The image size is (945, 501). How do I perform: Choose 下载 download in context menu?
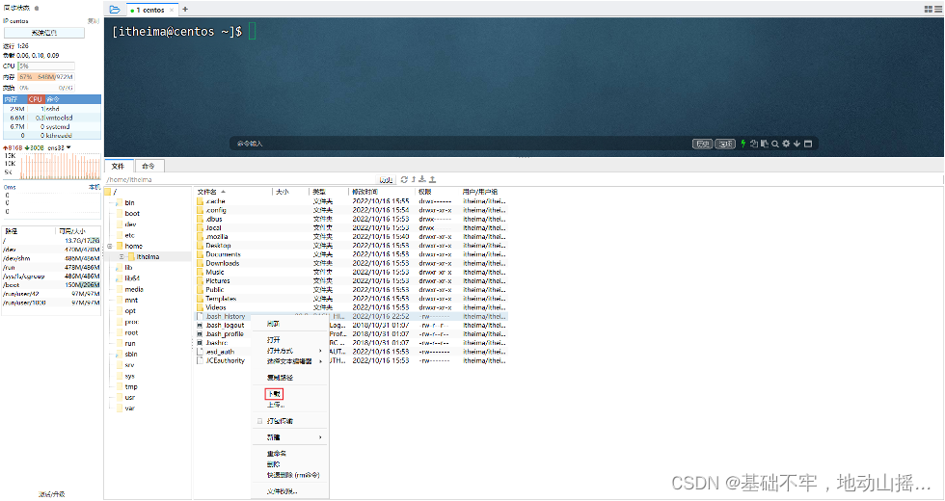(x=274, y=394)
